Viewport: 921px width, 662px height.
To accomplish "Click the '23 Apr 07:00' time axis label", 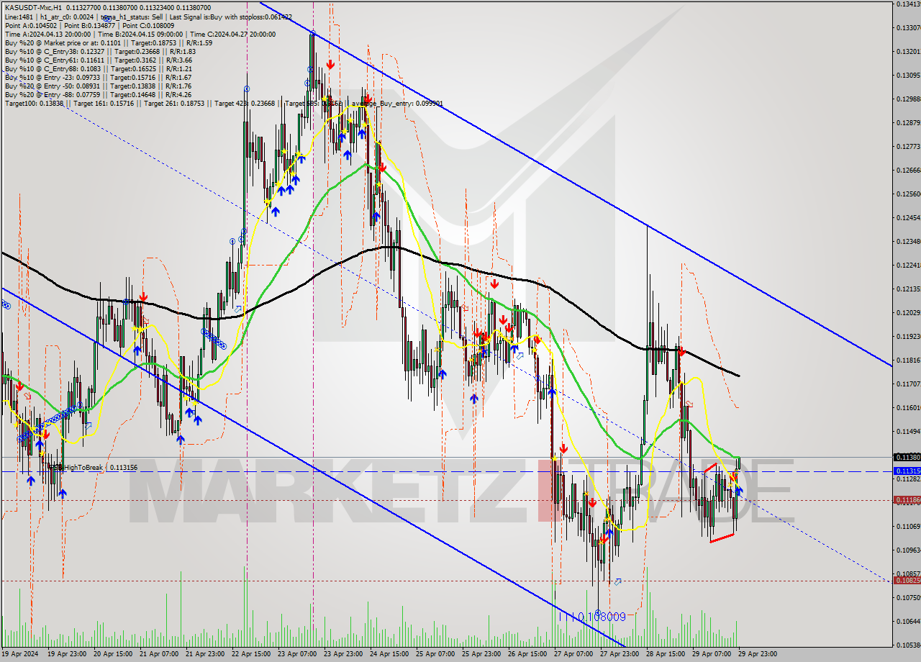I will [x=298, y=654].
